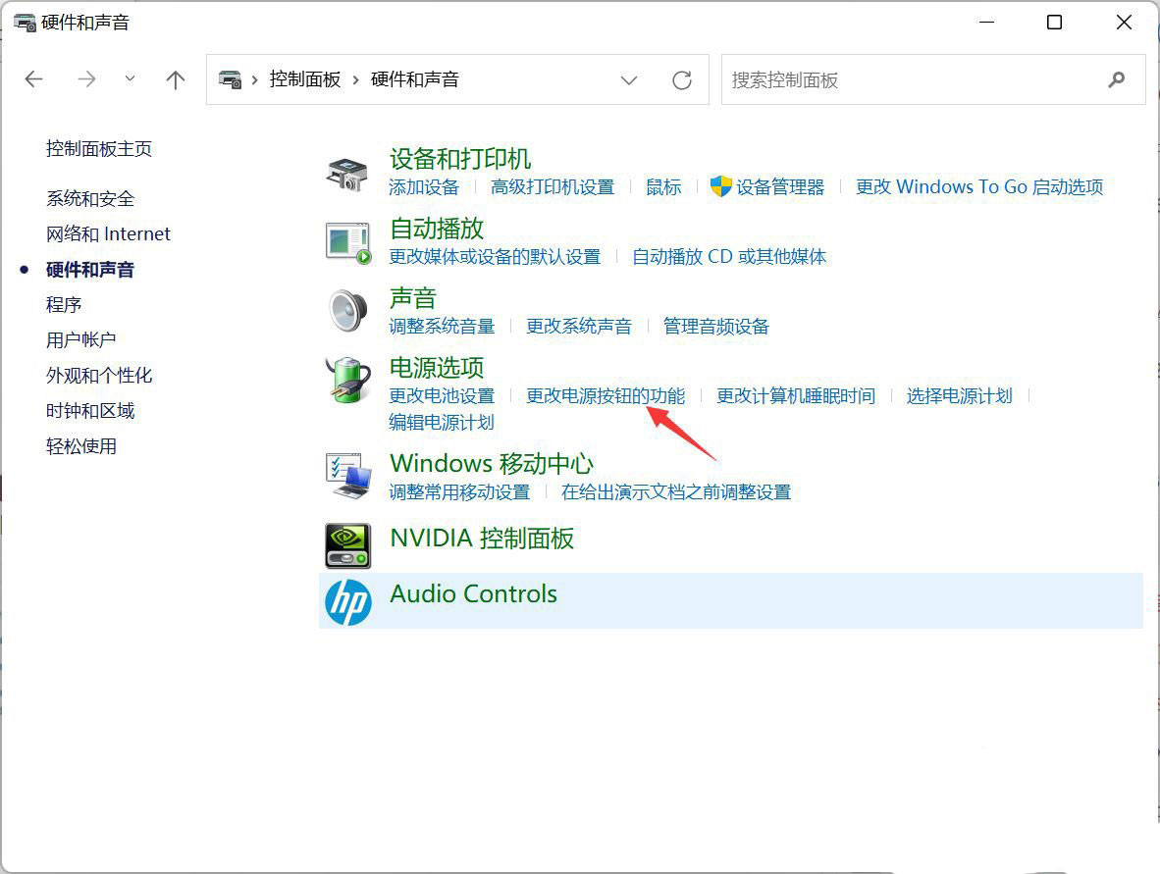This screenshot has height=874, width=1160.
Task: Launch HP Audio Controls
Action: click(473, 593)
